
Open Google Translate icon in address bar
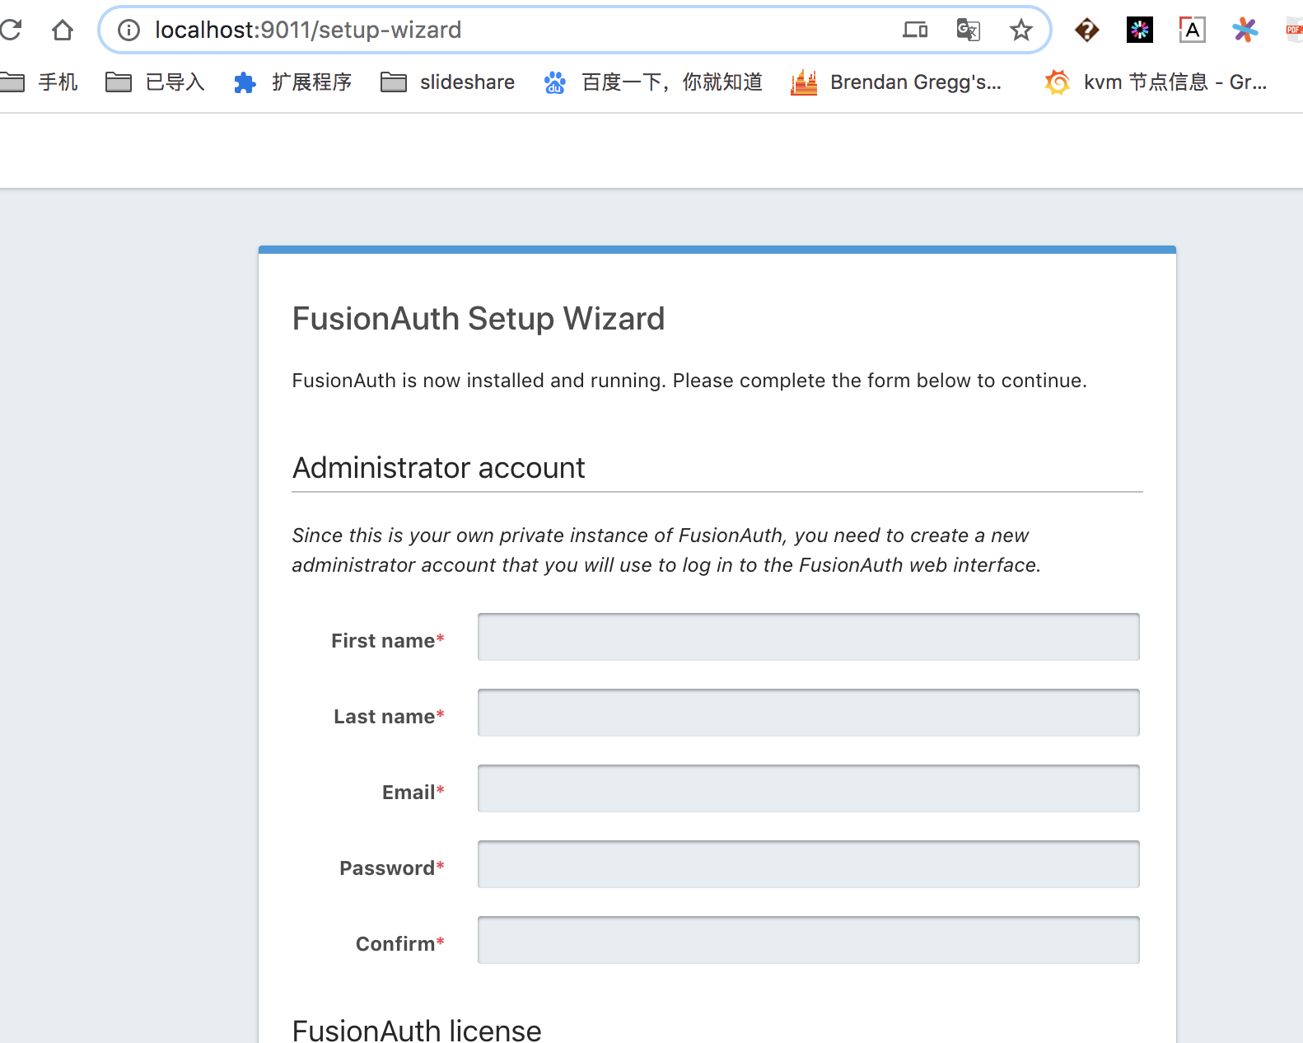click(x=968, y=30)
